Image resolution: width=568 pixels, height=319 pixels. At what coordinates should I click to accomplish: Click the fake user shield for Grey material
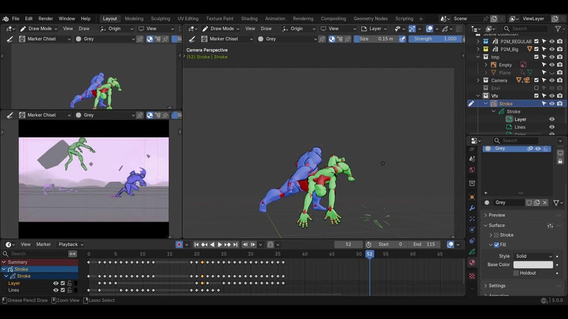pyautogui.click(x=529, y=202)
